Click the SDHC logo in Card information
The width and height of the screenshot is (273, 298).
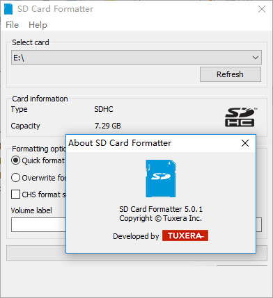pos(240,117)
